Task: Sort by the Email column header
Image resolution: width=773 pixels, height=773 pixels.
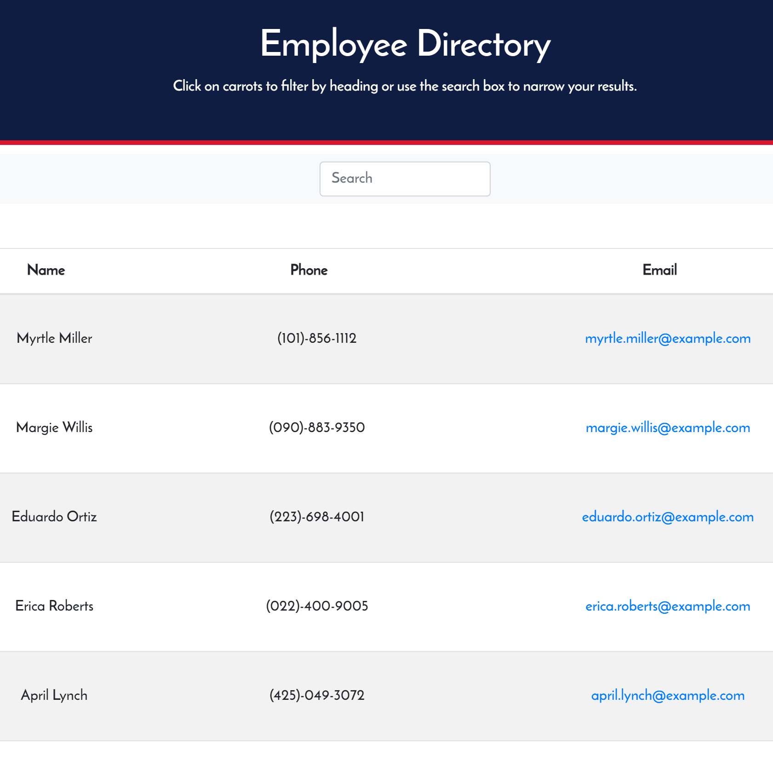Action: tap(659, 270)
